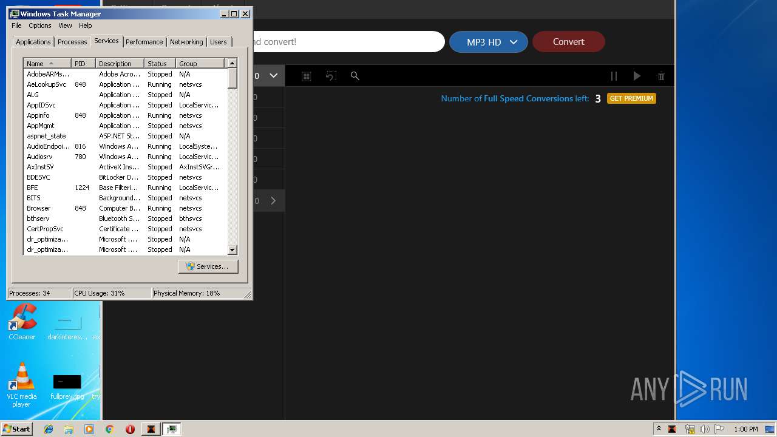The height and width of the screenshot is (437, 777).
Task: Sort services by Description column header
Action: click(x=120, y=63)
